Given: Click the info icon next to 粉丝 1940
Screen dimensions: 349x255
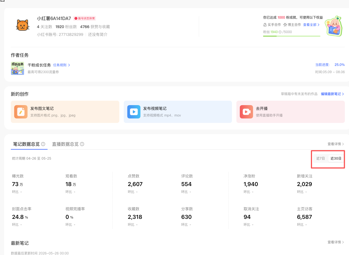Looking at the screenshot, I should tap(280, 32).
